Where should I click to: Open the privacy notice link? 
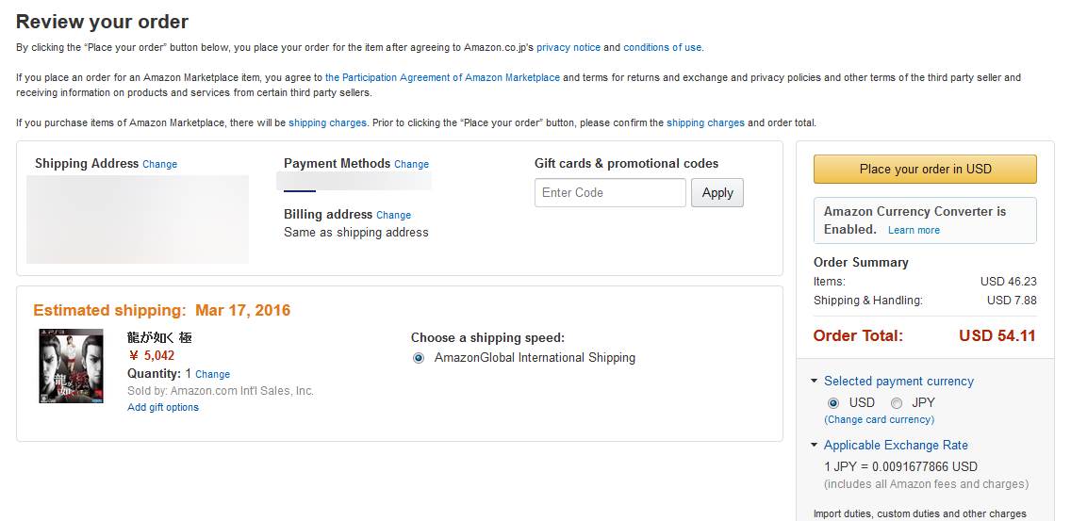(x=568, y=47)
